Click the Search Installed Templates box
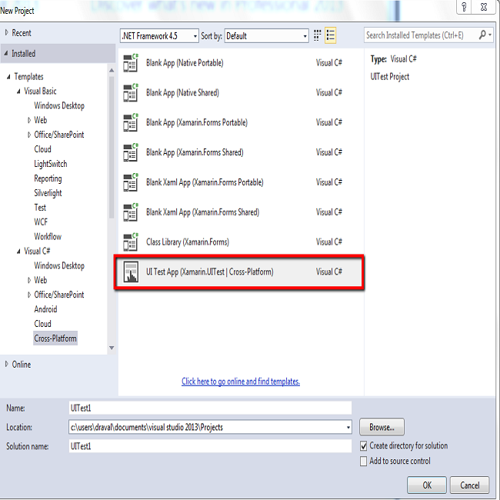The height and width of the screenshot is (500, 500). coord(421,35)
